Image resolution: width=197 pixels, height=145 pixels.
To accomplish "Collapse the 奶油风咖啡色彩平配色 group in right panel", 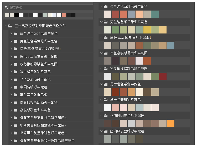I will [101, 115].
